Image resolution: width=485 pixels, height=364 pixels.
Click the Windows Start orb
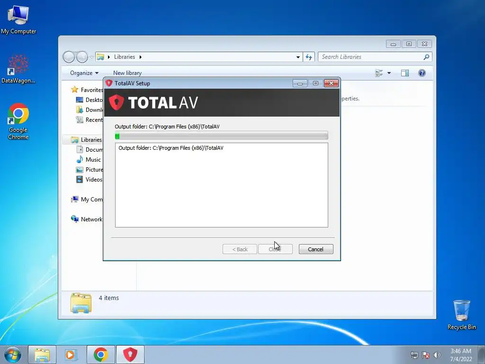tap(13, 355)
